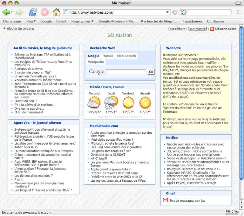This screenshot has height=216, width=244.
Task: Click the Ma maison page heading
Action: pyautogui.click(x=119, y=35)
